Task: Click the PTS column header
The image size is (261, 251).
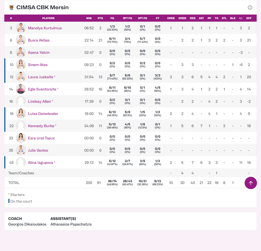Action: point(100,18)
